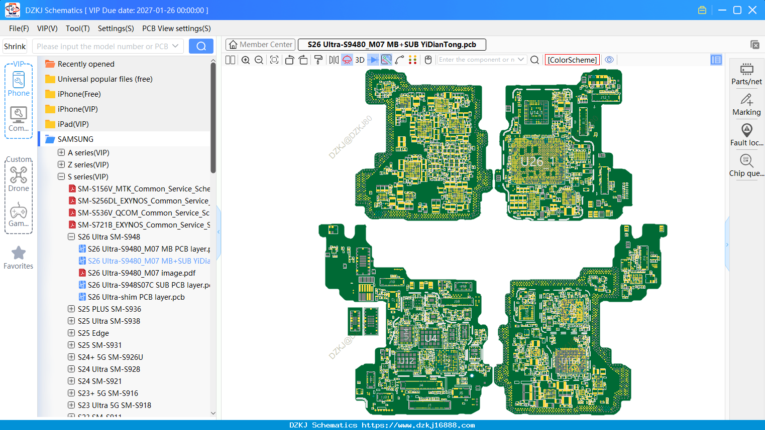The width and height of the screenshot is (765, 430).
Task: Select the Marking tool
Action: coord(746,104)
